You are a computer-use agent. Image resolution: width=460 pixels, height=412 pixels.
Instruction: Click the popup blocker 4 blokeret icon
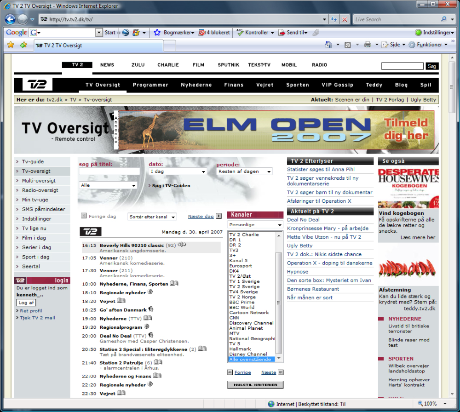(202, 33)
